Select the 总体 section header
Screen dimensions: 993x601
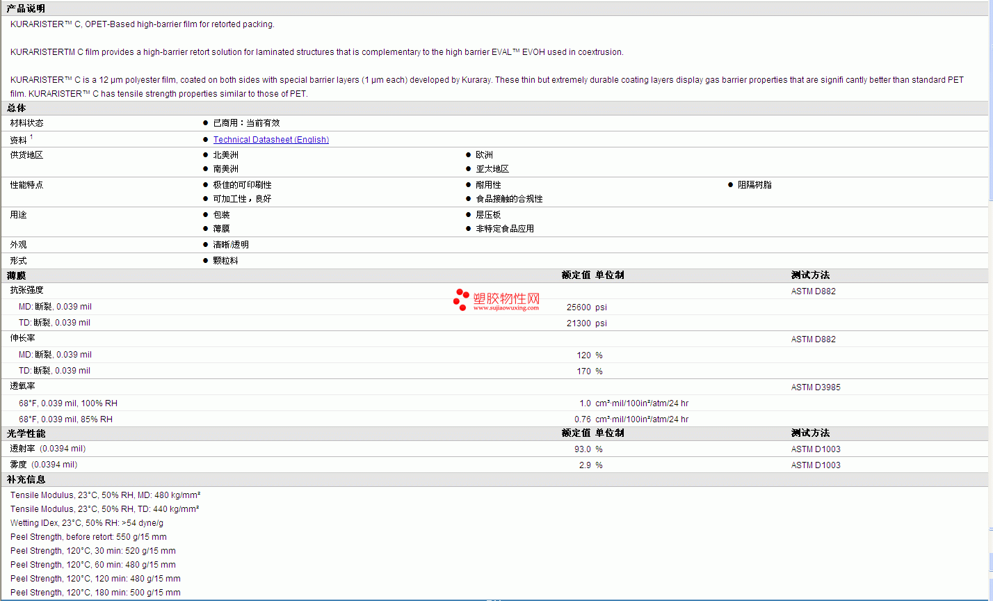tap(16, 108)
